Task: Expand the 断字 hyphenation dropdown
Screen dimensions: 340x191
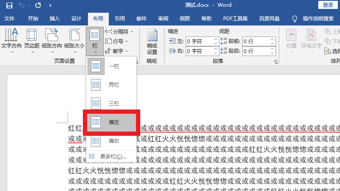Action: [117, 51]
